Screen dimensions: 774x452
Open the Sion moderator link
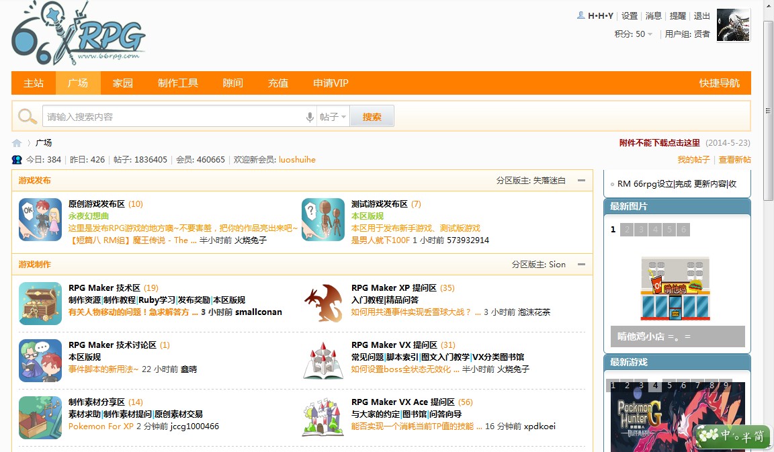click(557, 265)
